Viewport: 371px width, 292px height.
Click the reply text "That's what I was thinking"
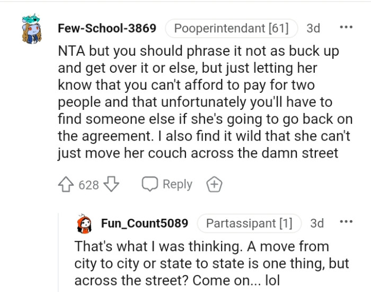pos(201,247)
